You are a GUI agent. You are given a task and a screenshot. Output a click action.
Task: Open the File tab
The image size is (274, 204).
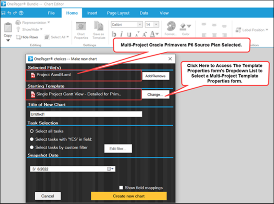[x=51, y=13]
